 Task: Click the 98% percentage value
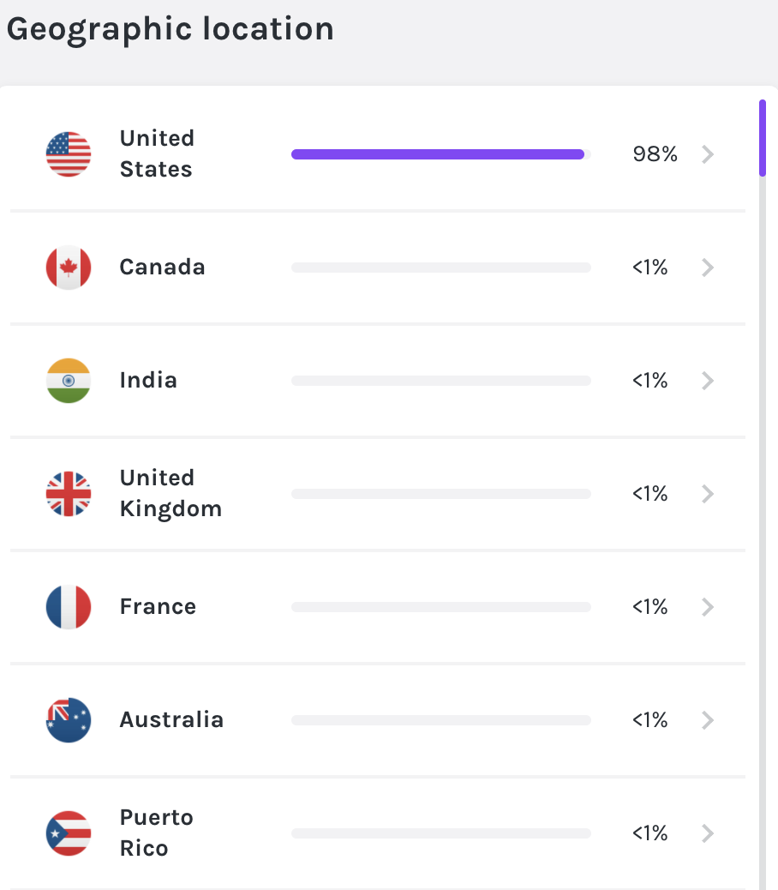pos(655,154)
